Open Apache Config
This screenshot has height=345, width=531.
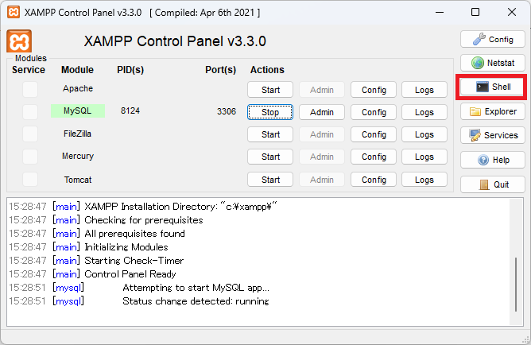coord(374,90)
